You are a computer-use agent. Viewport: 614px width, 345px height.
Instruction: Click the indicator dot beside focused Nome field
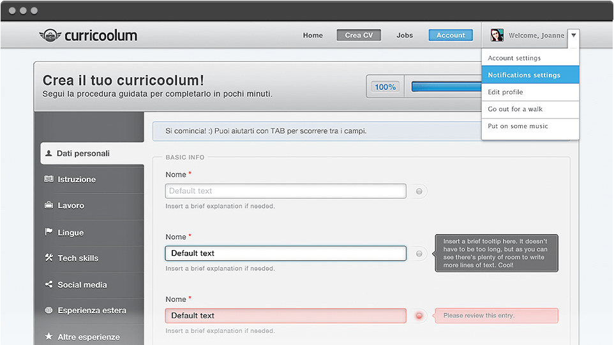(x=419, y=254)
